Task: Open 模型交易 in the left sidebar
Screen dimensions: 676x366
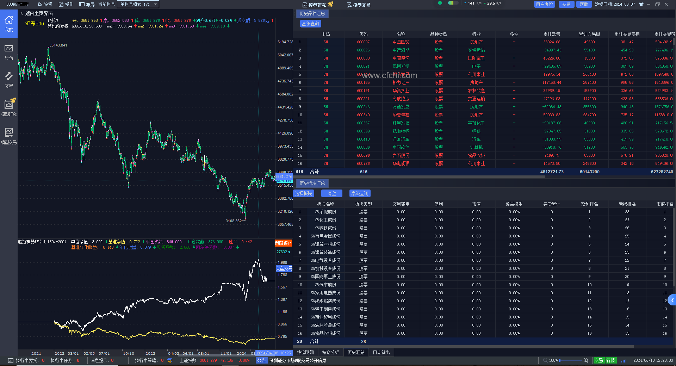Action: click(9, 136)
